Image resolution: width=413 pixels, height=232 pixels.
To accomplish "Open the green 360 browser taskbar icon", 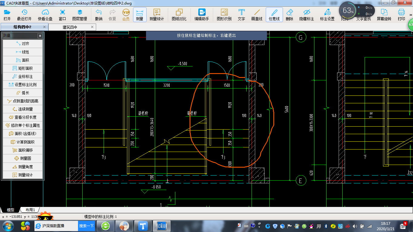I will click(x=106, y=226).
